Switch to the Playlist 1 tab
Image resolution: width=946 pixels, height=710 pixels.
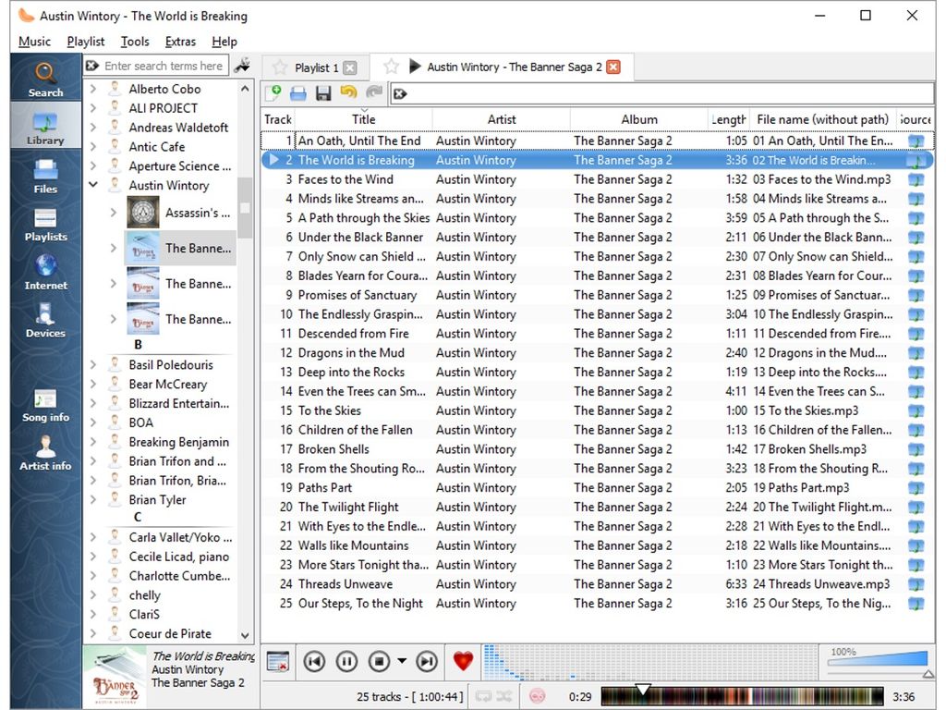(314, 67)
